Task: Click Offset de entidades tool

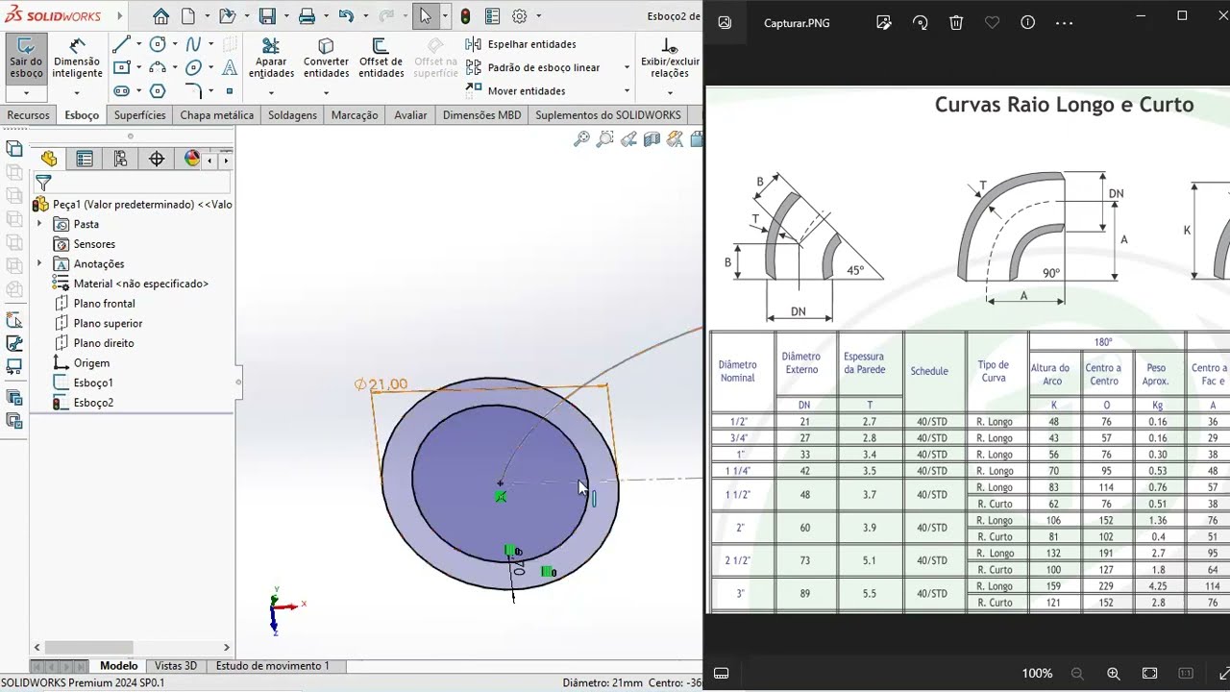Action: point(381,59)
